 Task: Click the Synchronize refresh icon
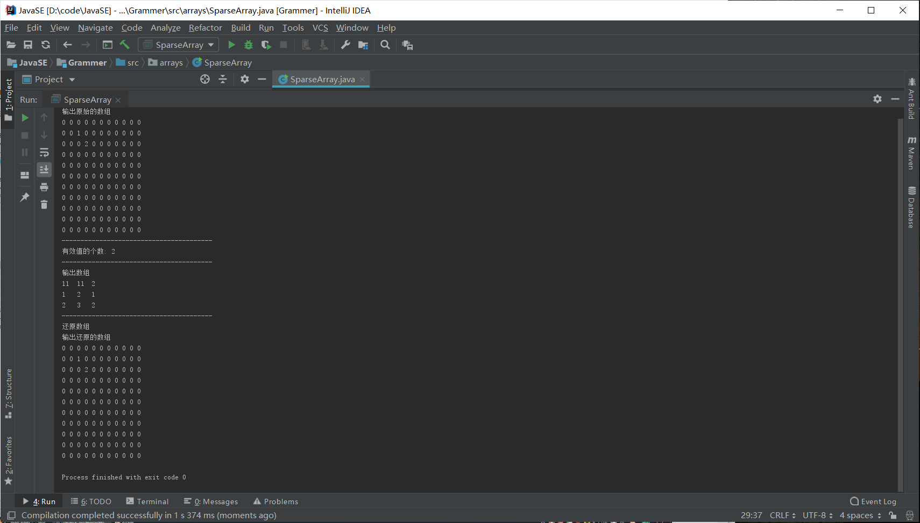tap(46, 45)
